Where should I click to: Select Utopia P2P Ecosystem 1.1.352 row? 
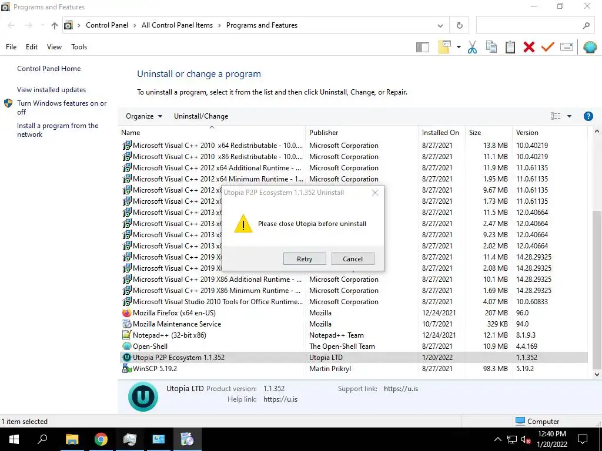pyautogui.click(x=353, y=358)
